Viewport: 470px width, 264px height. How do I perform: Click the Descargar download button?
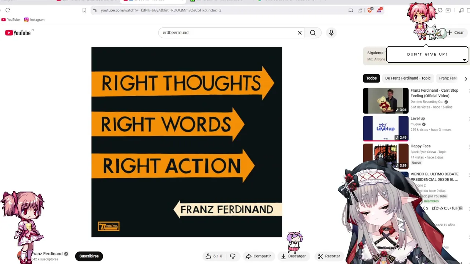tap(293, 256)
